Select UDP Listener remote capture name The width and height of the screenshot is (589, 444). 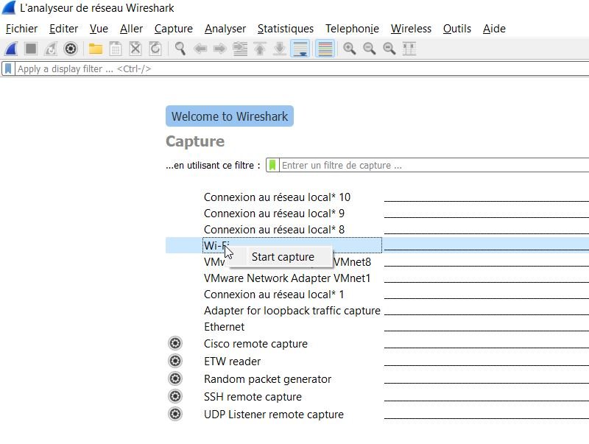pos(274,415)
